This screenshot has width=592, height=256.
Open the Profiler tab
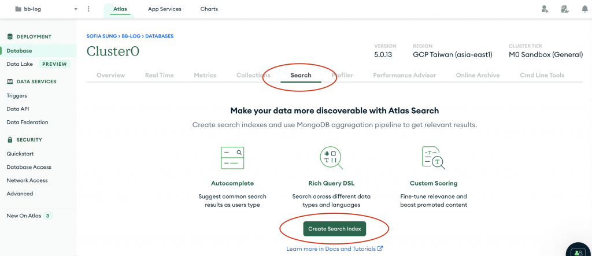coord(342,75)
